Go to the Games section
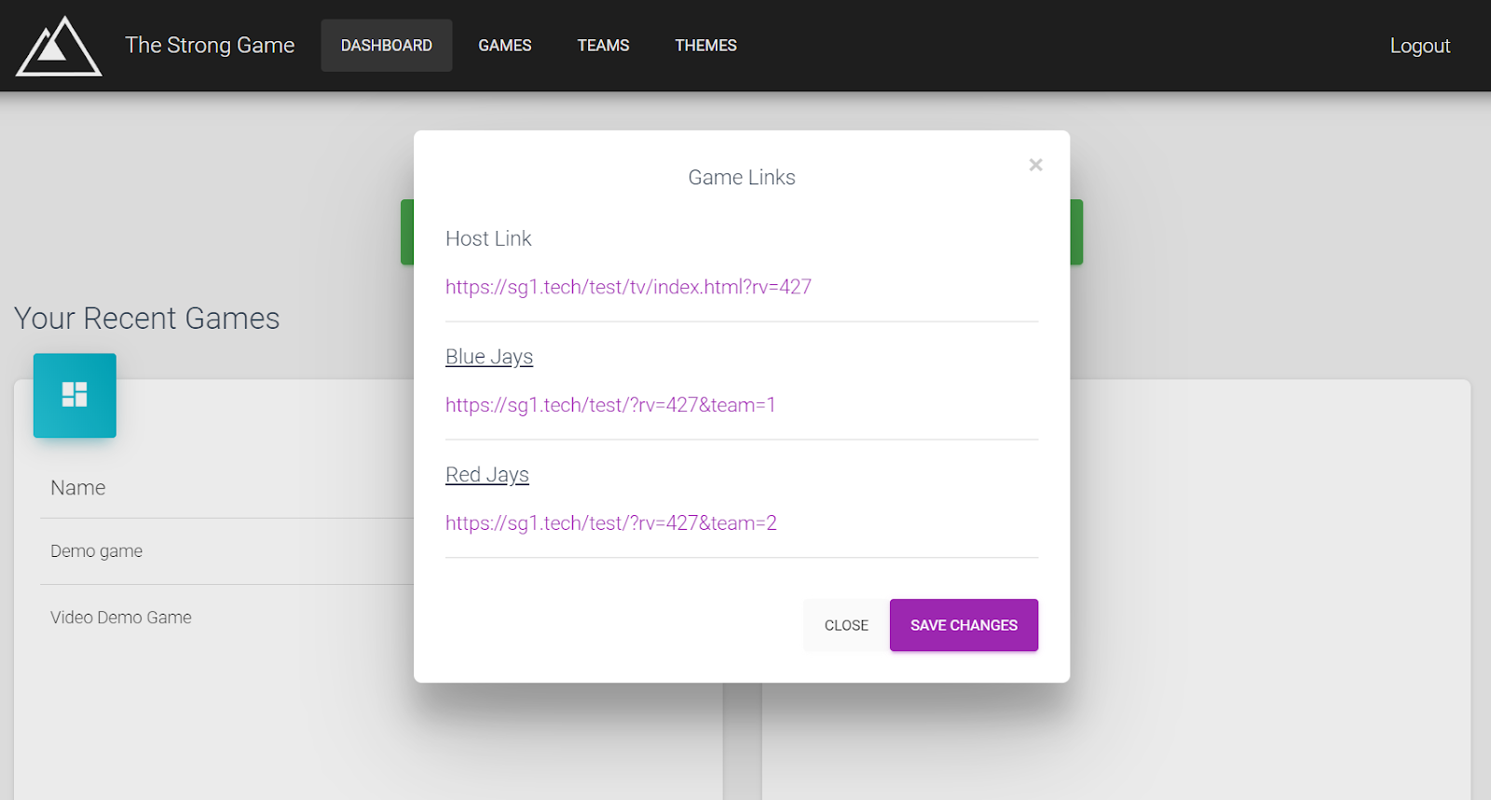The image size is (1491, 800). pos(504,46)
